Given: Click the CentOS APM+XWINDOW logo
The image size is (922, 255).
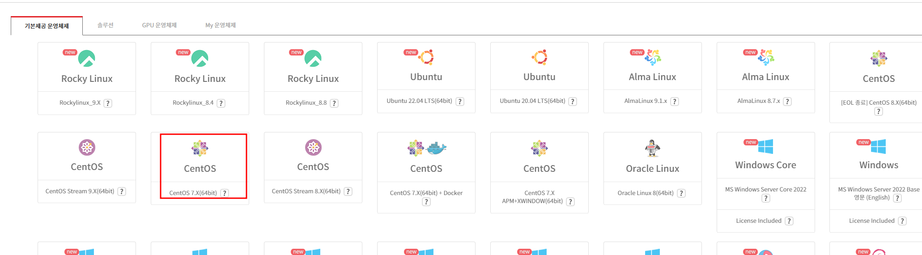Looking at the screenshot, I should tap(540, 148).
